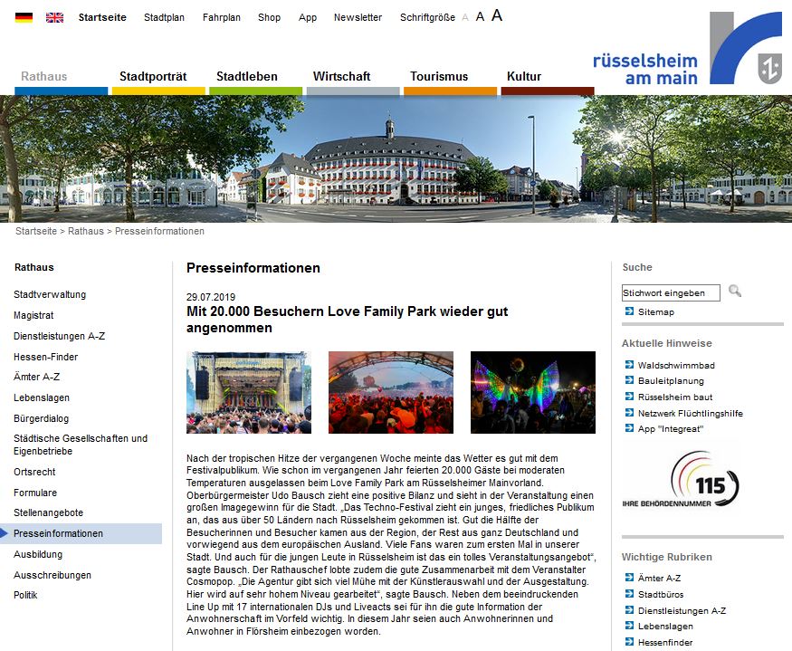The width and height of the screenshot is (792, 651).
Task: Select the smallest font size A
Action: click(x=465, y=18)
